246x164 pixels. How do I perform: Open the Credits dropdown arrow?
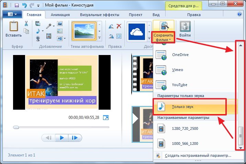tap(65, 38)
